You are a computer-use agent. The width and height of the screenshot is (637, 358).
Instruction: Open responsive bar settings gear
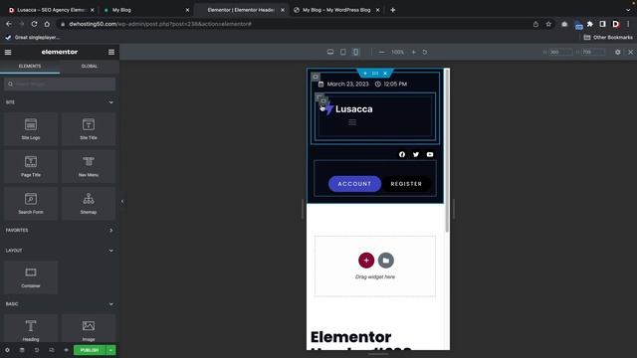tap(617, 52)
